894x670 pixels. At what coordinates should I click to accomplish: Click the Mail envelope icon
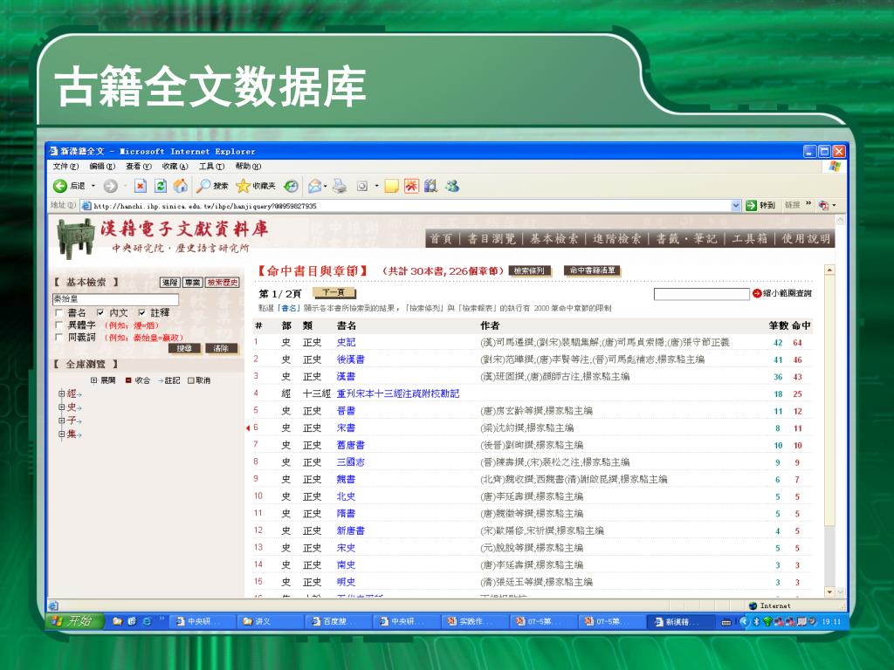tap(314, 187)
